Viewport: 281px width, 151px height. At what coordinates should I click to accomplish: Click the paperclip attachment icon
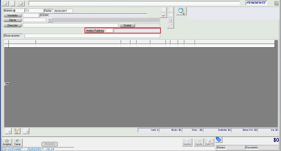170,26
